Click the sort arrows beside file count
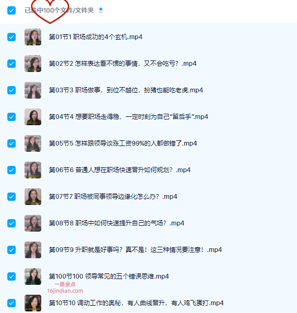The width and height of the screenshot is (297, 313). tap(101, 10)
